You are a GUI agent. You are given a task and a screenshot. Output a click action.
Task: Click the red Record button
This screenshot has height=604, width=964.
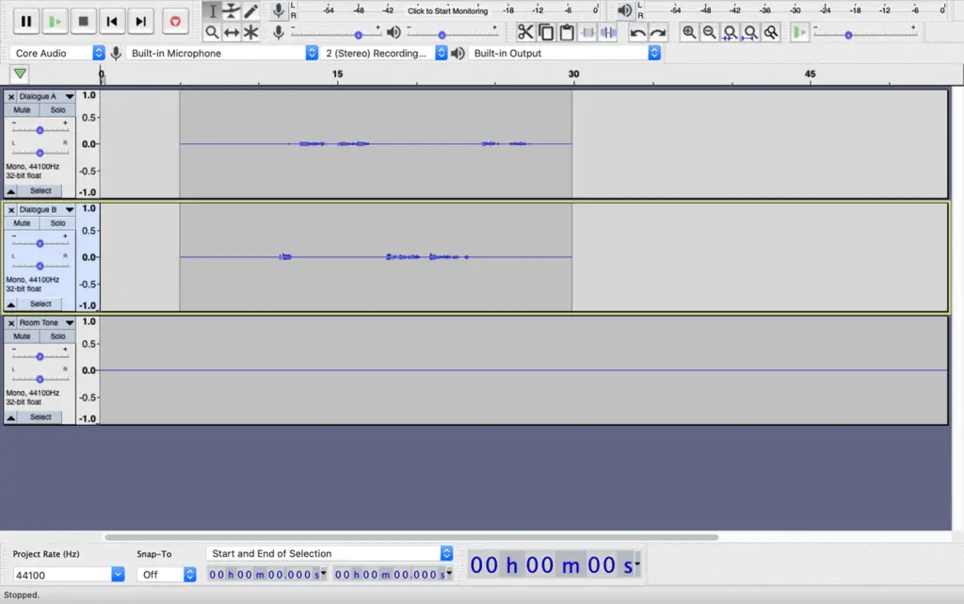[175, 22]
